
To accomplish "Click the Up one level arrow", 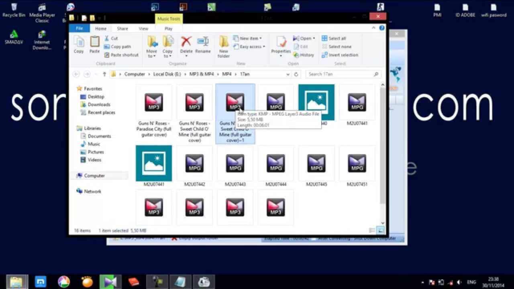I will pos(104,74).
